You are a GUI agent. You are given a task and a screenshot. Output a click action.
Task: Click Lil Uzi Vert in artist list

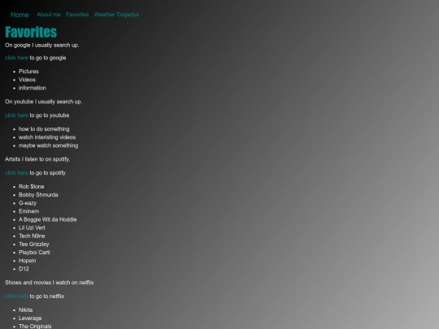32,228
